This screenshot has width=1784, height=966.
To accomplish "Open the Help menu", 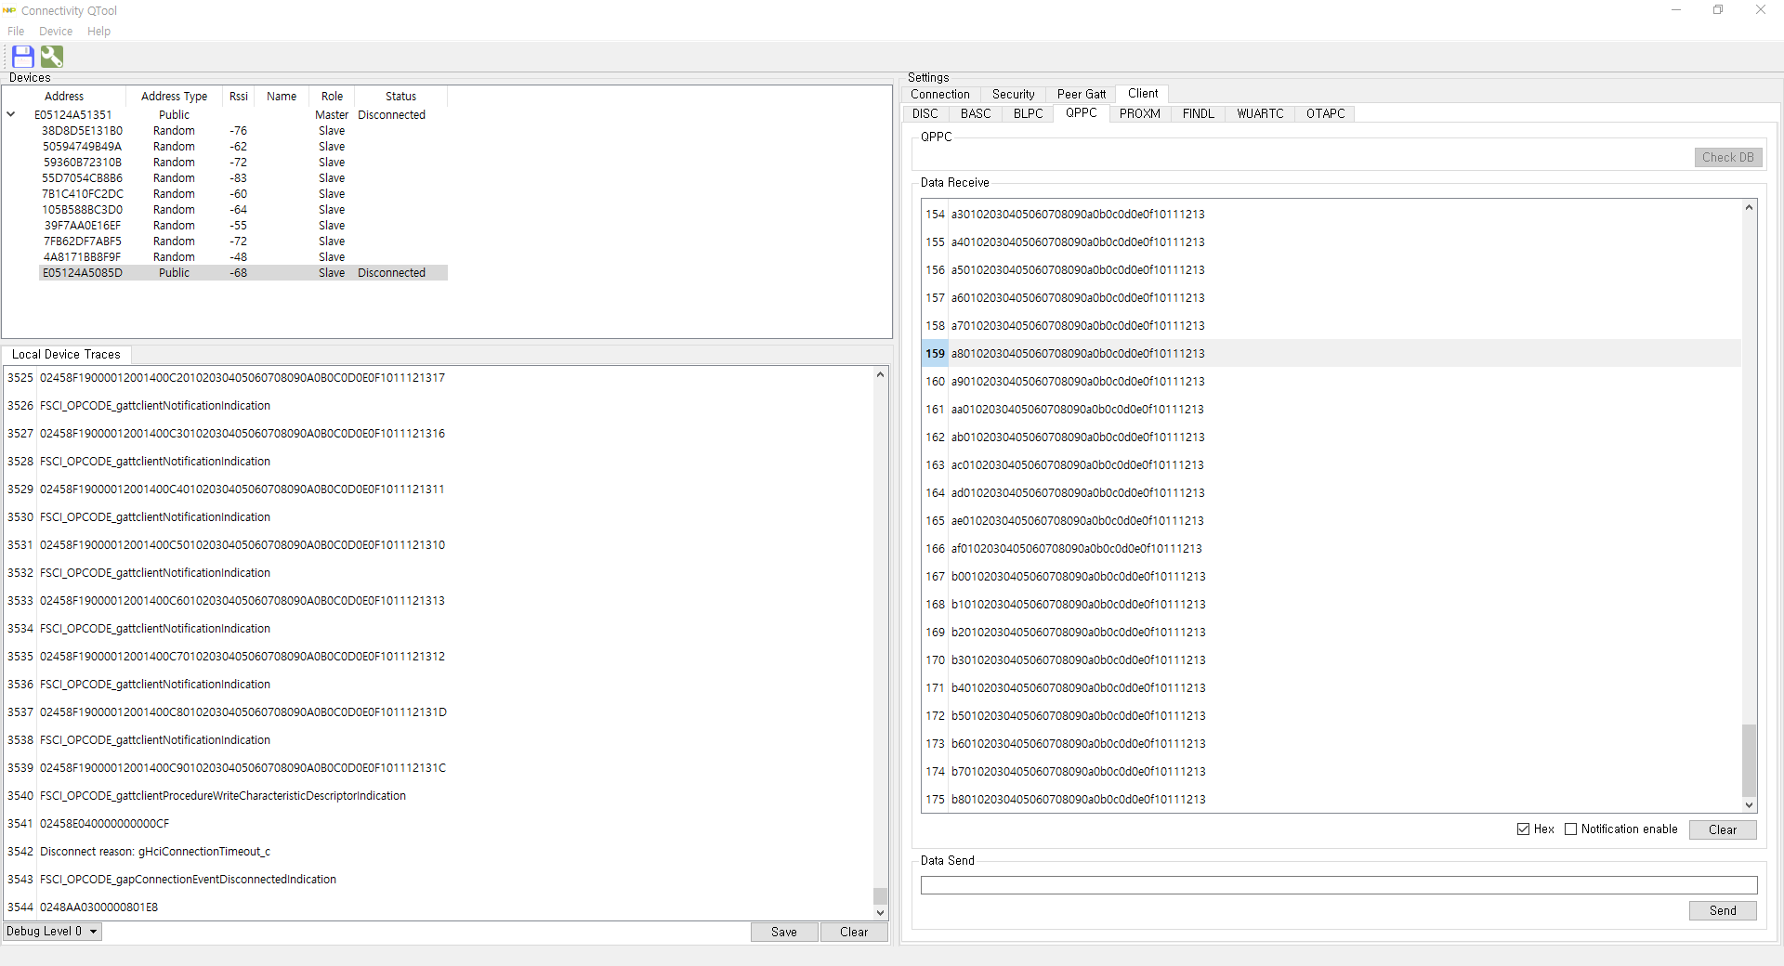I will pos(98,31).
